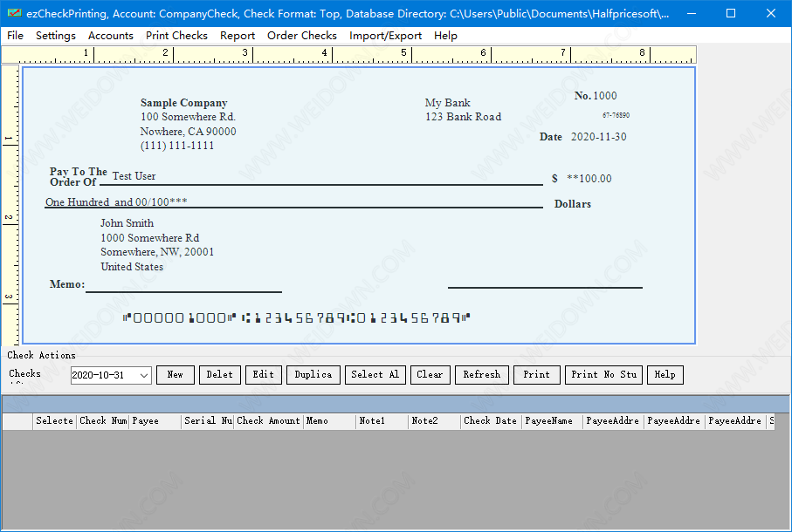The width and height of the screenshot is (792, 532).
Task: Open the Import/Export menu
Action: pyautogui.click(x=385, y=35)
